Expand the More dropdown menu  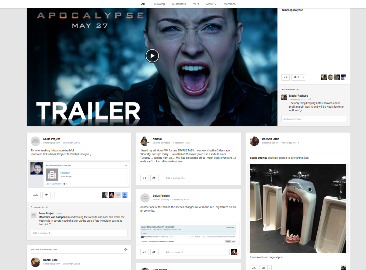[211, 4]
